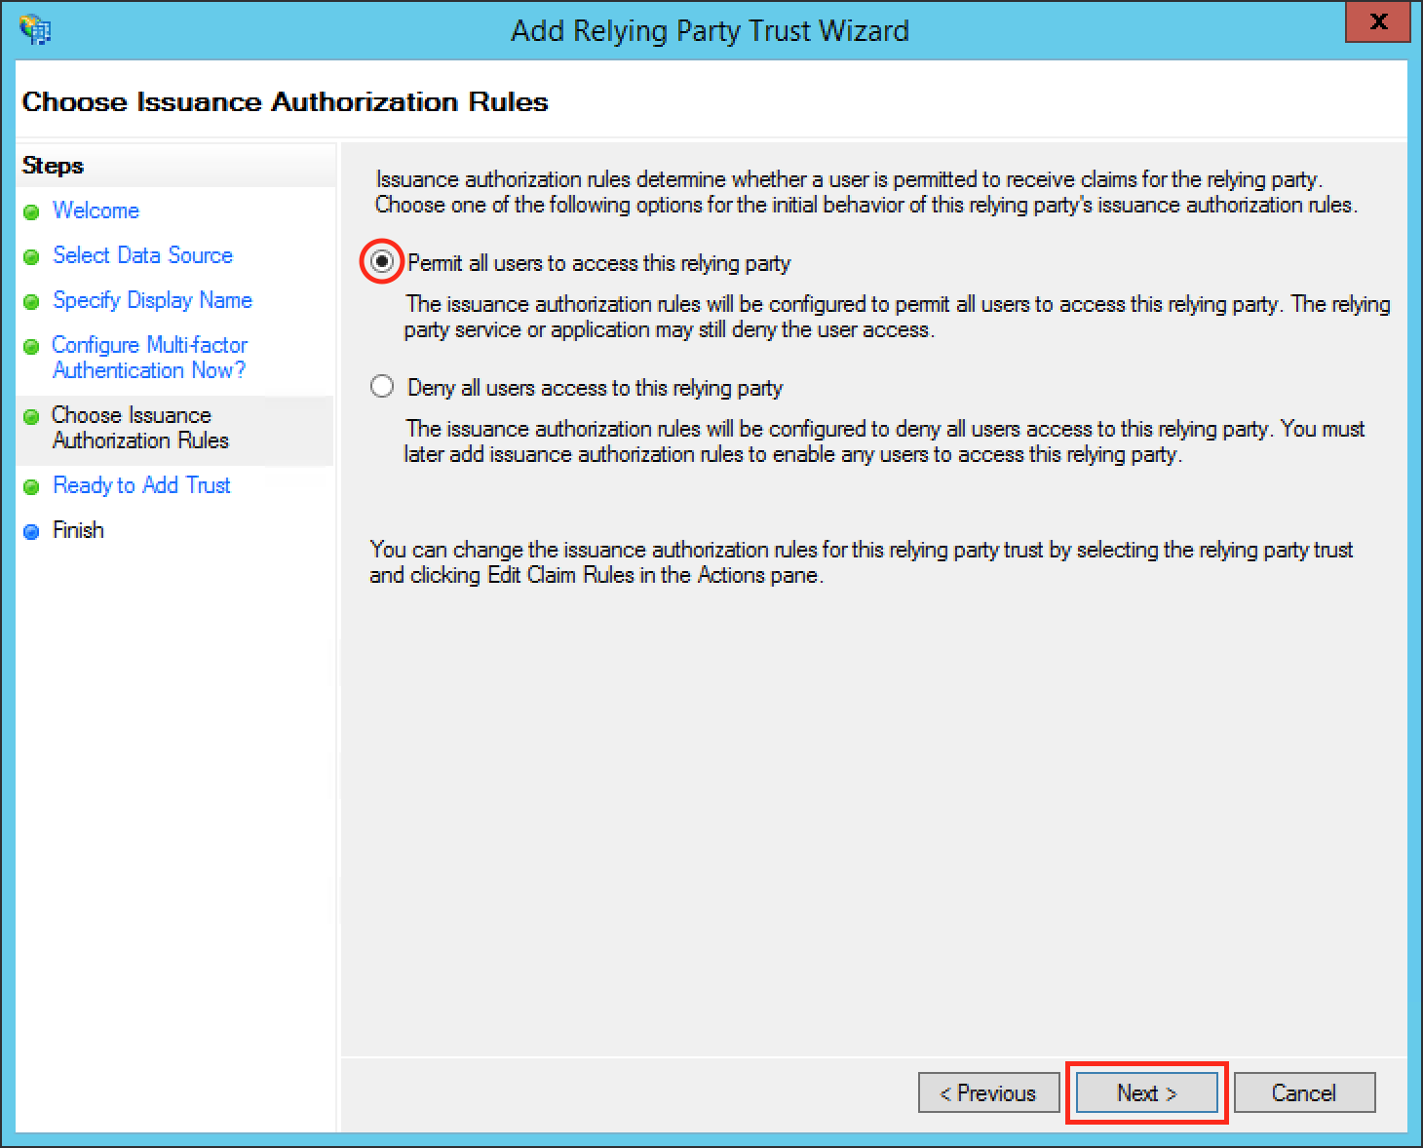Select the Choose Issuance Authorization Rules step
This screenshot has height=1148, width=1423.
[x=140, y=428]
